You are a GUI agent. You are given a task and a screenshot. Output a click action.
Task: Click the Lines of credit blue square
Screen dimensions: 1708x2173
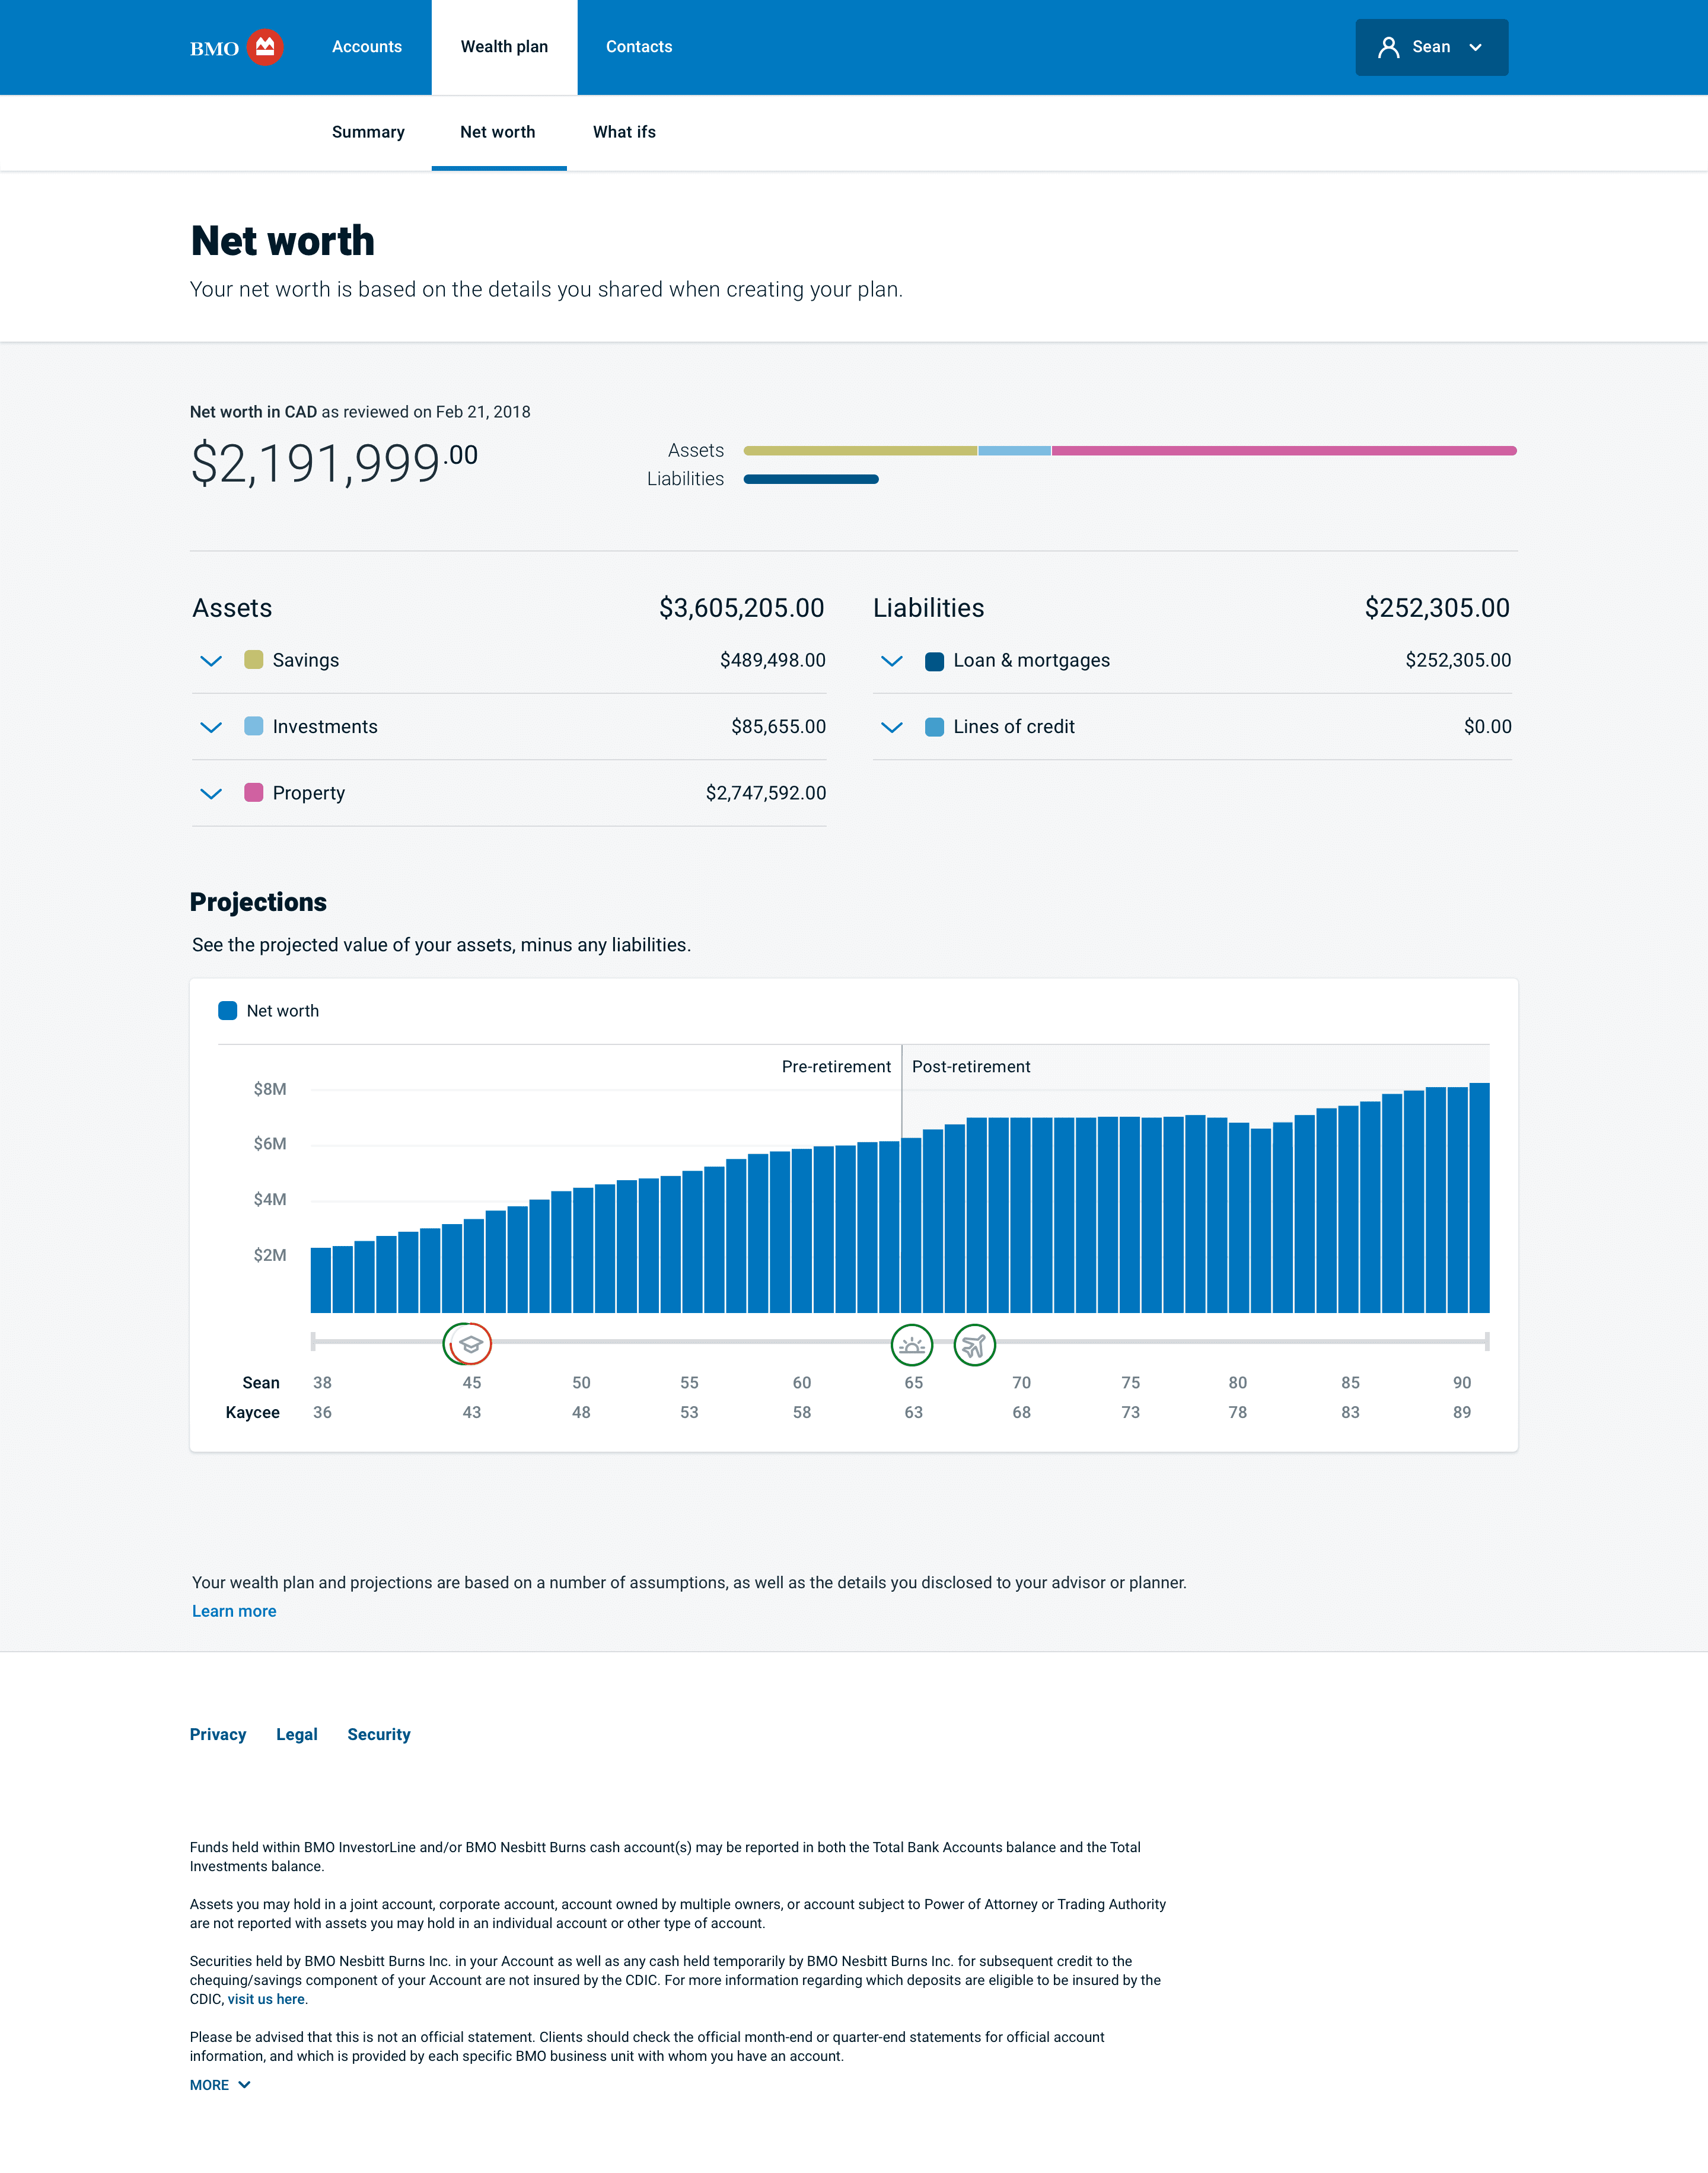click(x=934, y=727)
